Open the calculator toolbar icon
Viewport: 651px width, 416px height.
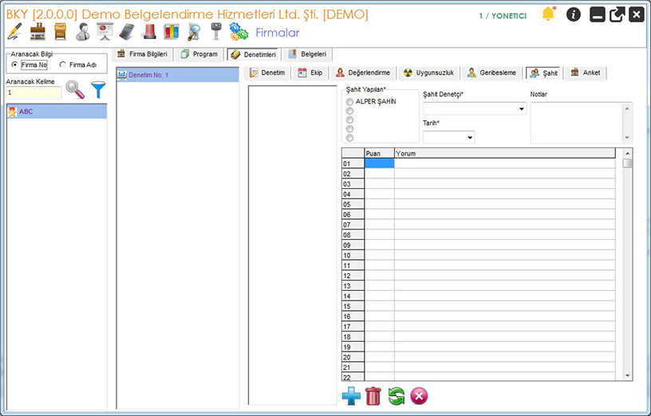click(x=127, y=32)
